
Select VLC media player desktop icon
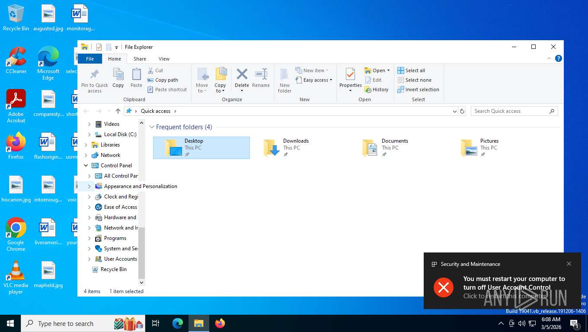click(16, 277)
